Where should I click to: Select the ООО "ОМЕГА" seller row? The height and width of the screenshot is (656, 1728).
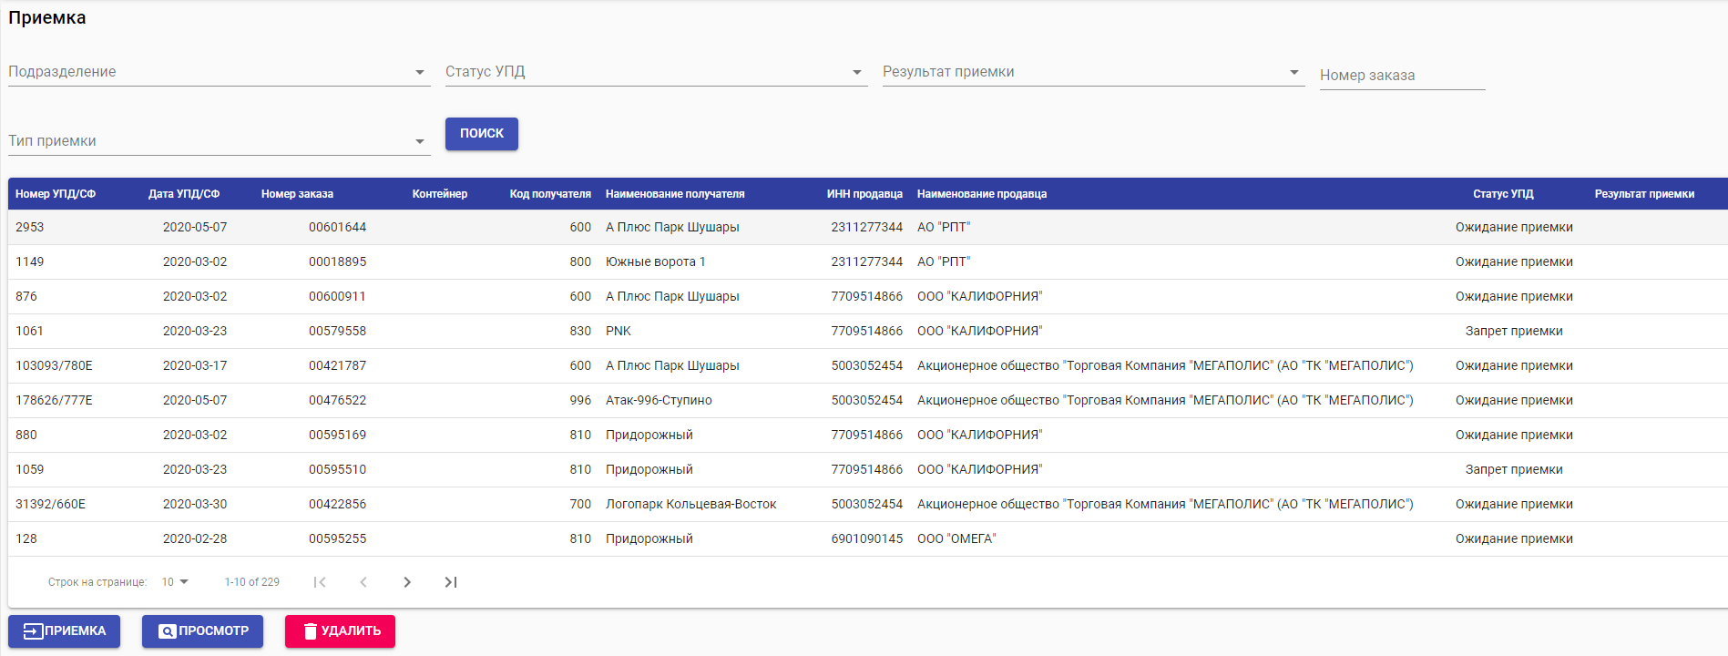click(956, 539)
